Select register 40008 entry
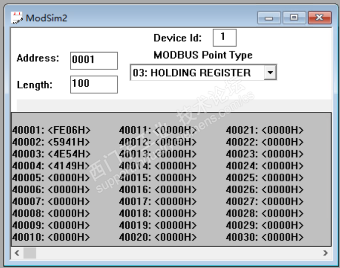Viewport: 340px width, 268px height. click(51, 214)
